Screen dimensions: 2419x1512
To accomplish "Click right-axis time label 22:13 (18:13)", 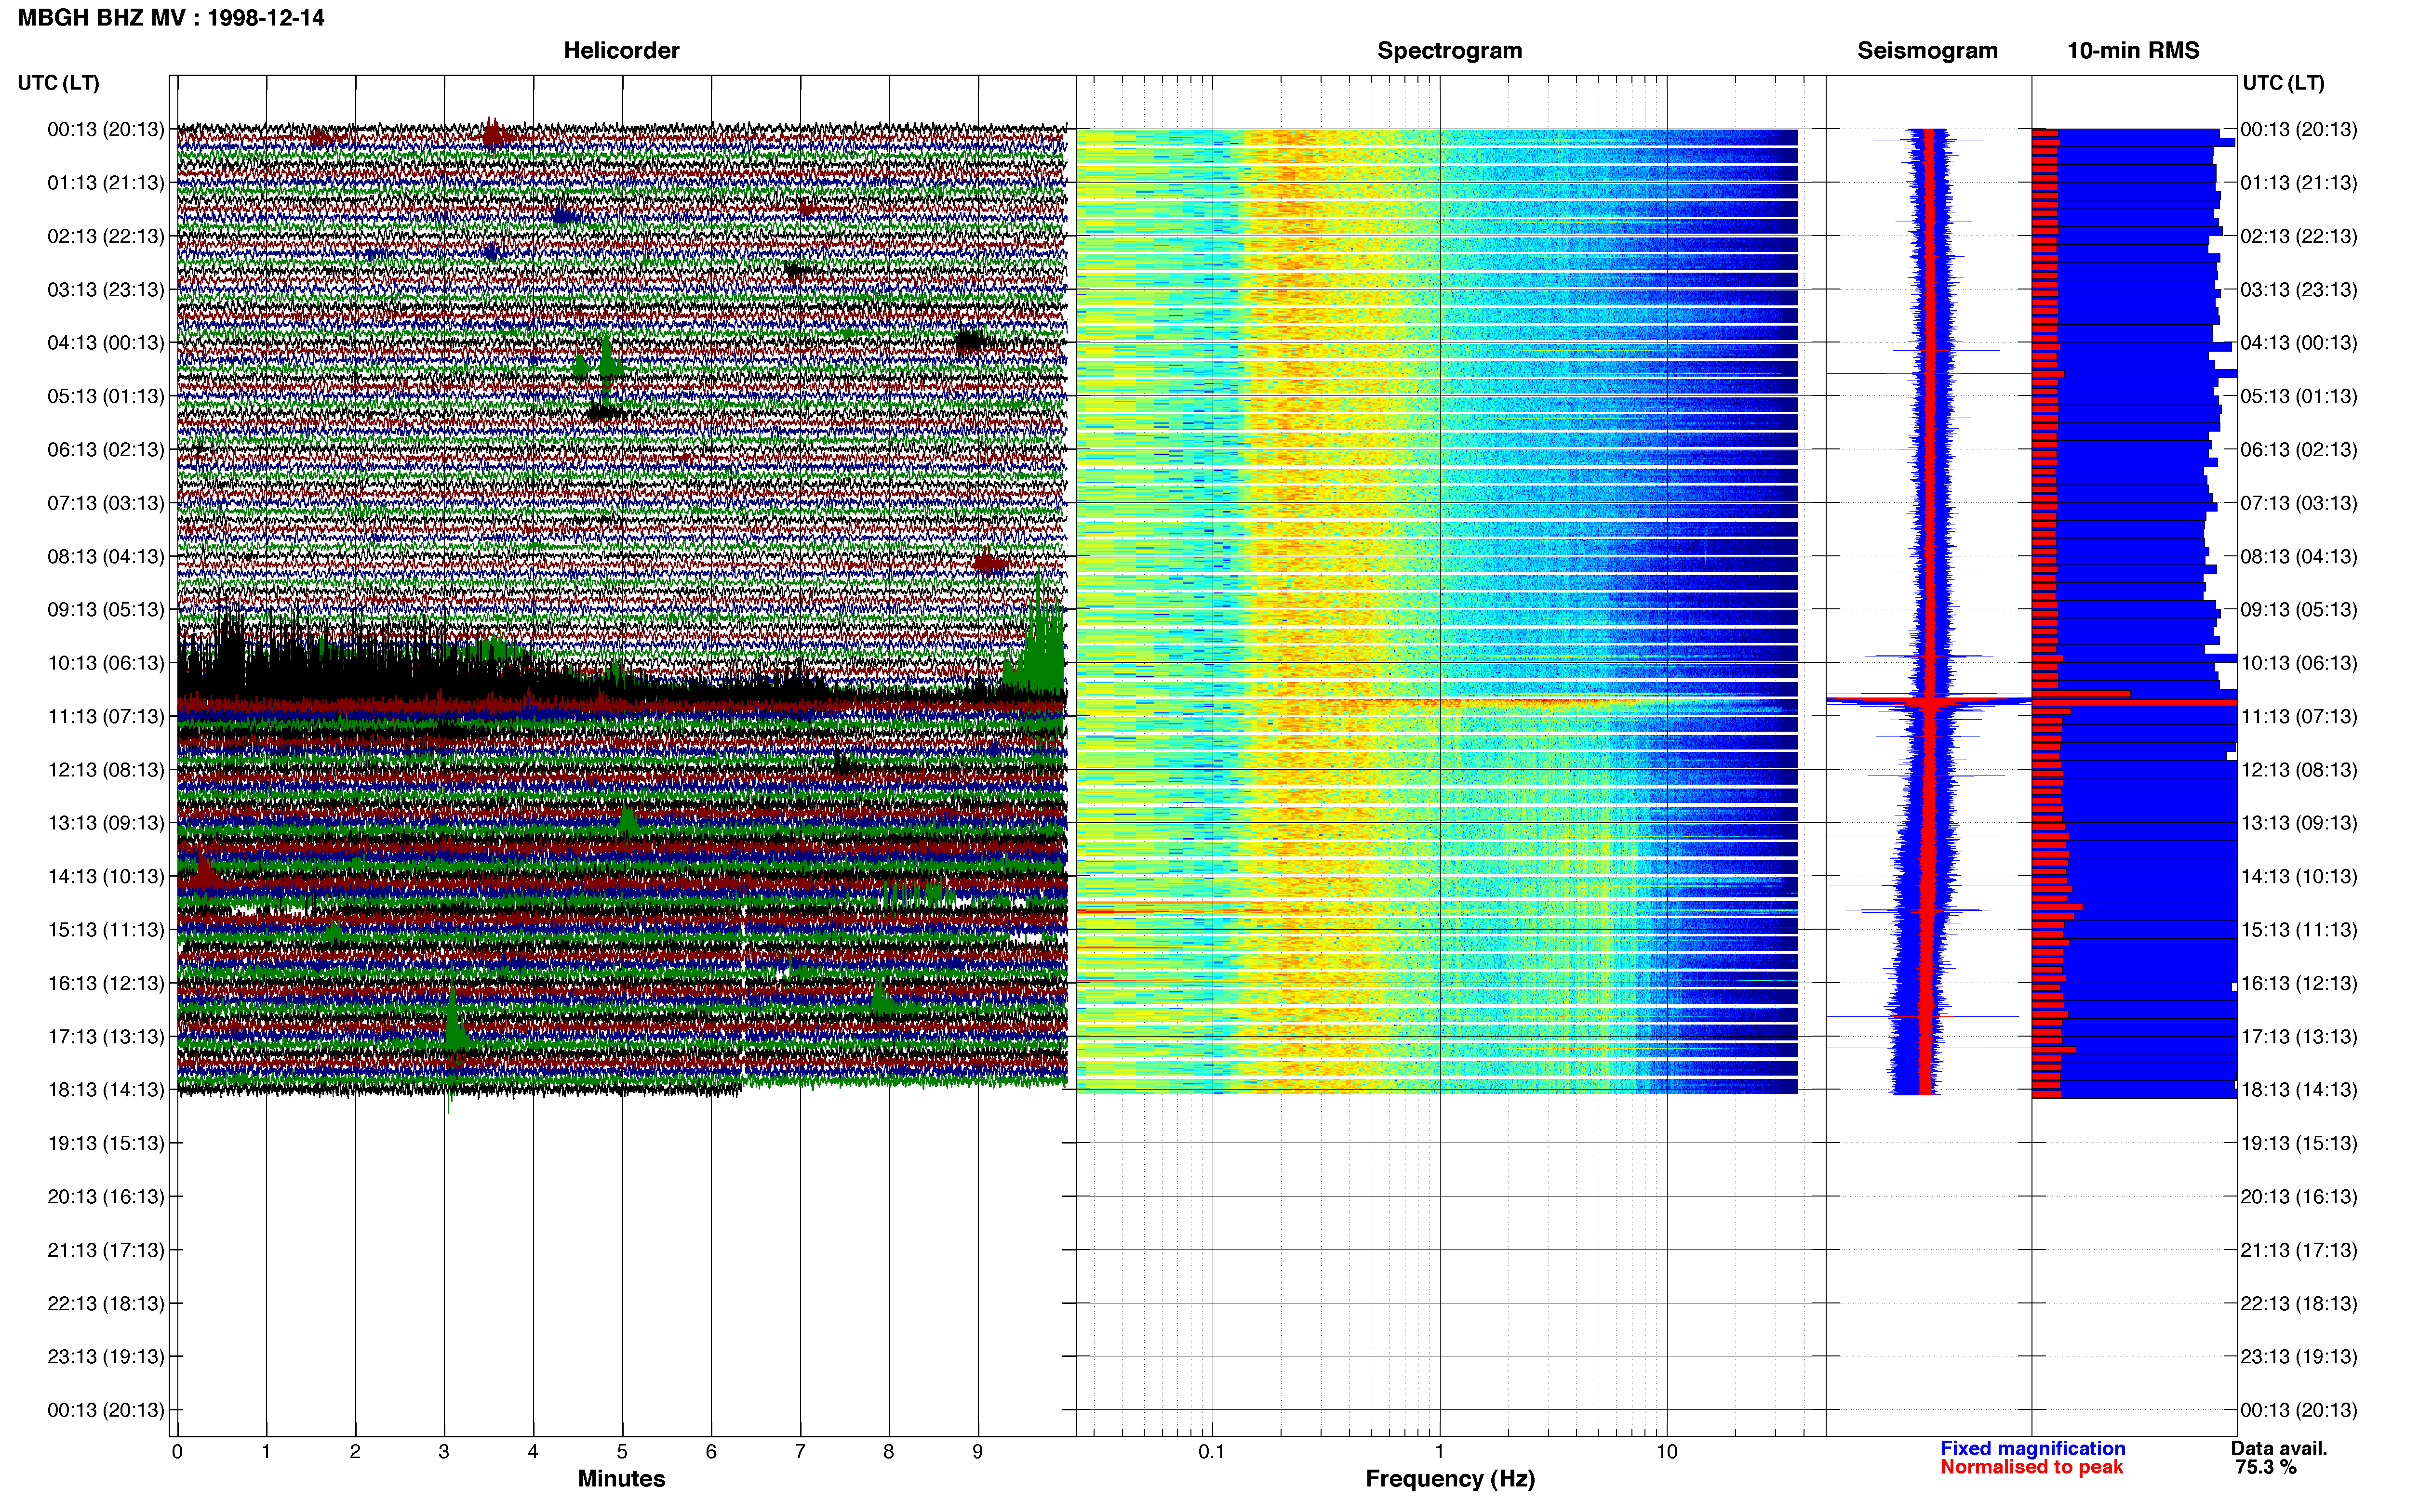I will [x=2299, y=1303].
